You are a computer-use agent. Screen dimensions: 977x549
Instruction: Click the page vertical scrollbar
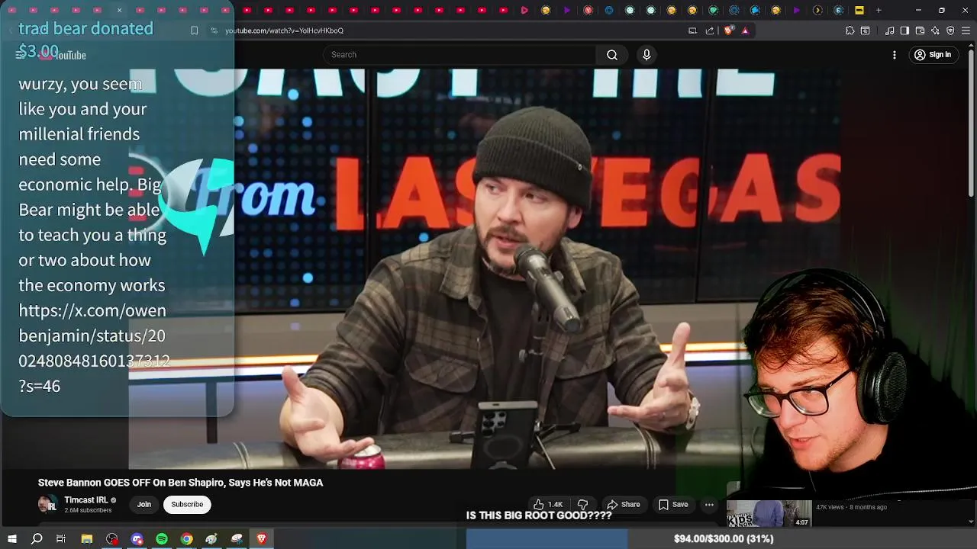[971, 122]
